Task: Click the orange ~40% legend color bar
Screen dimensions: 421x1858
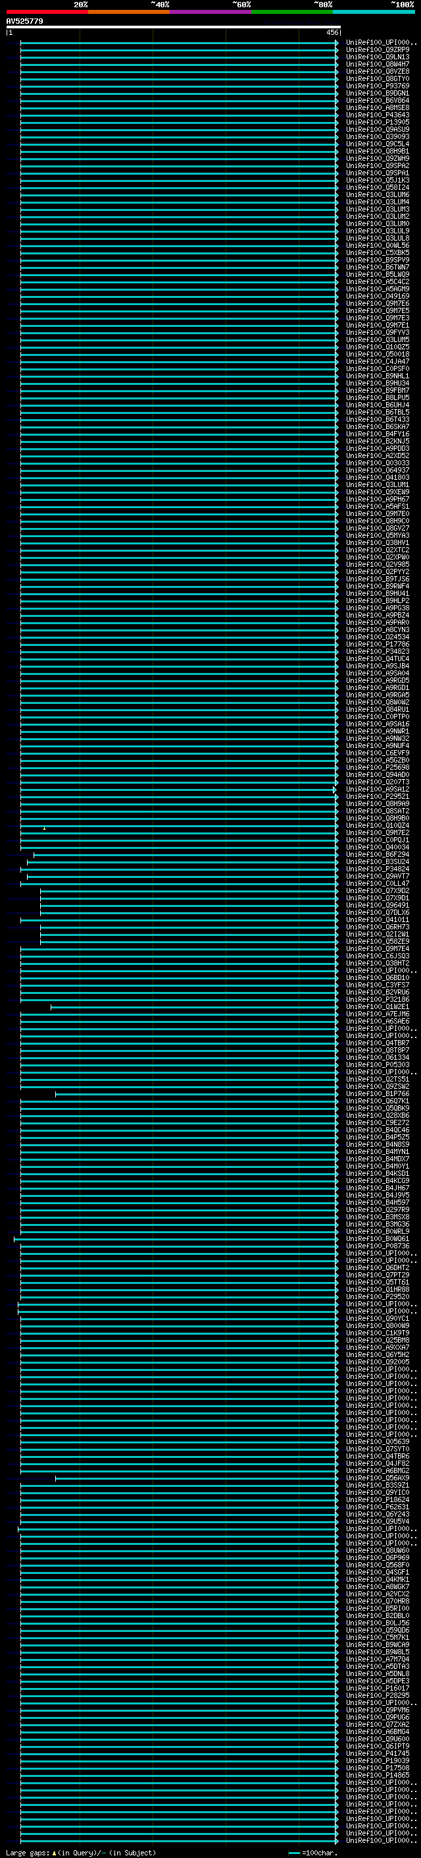Action: 129,13
